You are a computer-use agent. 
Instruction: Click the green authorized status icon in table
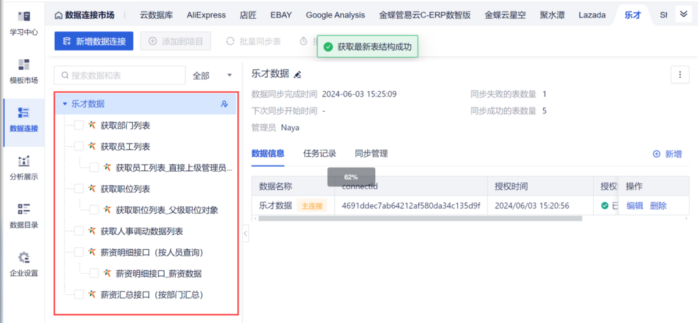605,206
